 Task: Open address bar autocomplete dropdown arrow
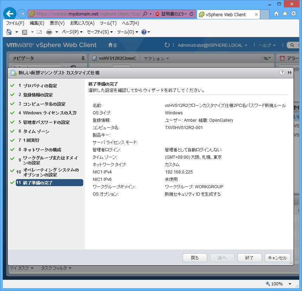click(x=150, y=14)
